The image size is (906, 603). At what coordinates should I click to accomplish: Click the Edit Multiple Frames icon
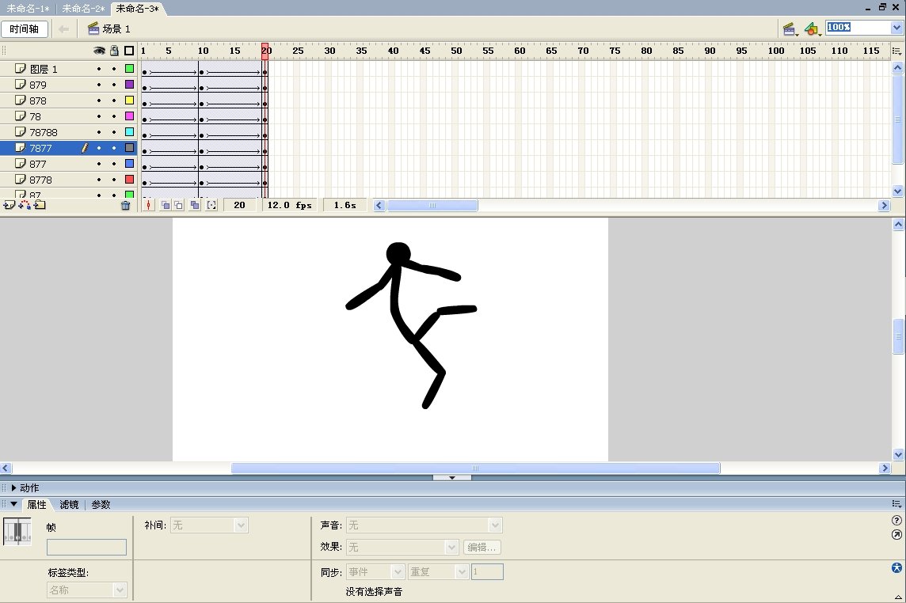[194, 206]
